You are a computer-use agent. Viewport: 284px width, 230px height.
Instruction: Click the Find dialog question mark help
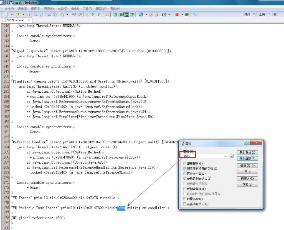click(247, 143)
